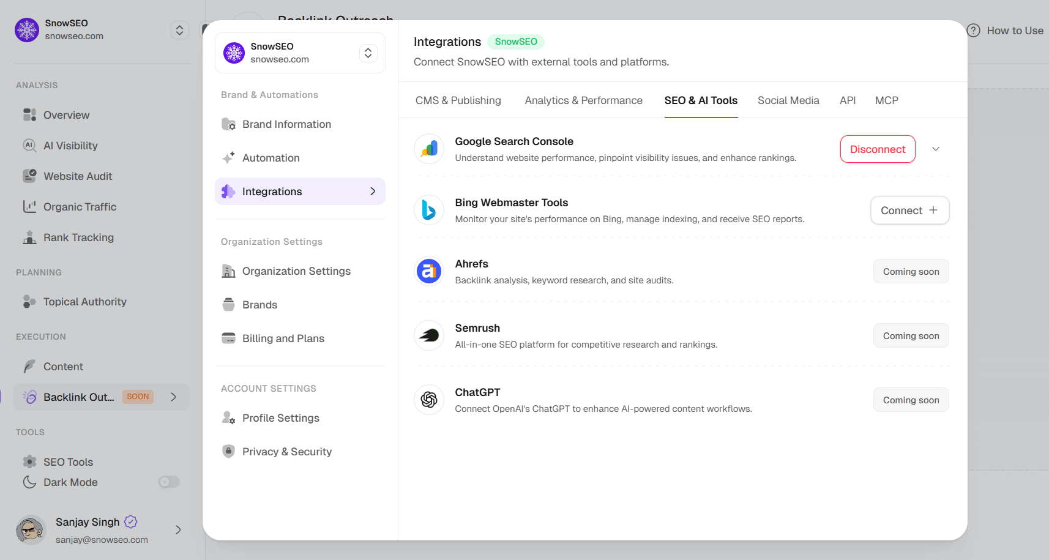Click the Organization Settings building icon
Image resolution: width=1049 pixels, height=560 pixels.
pos(228,271)
